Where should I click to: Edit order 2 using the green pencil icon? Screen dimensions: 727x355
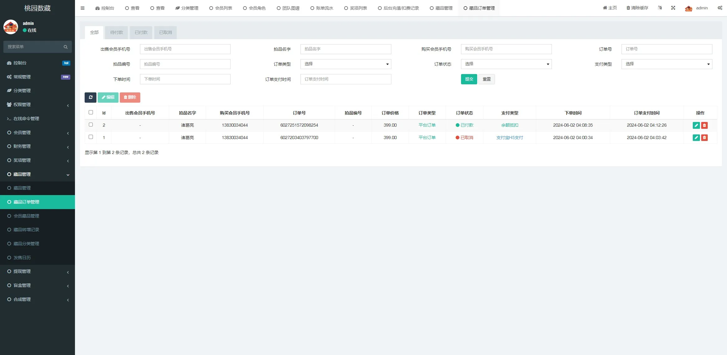pos(696,125)
